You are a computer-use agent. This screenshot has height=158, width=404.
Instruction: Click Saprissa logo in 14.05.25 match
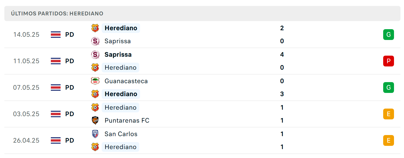point(95,41)
